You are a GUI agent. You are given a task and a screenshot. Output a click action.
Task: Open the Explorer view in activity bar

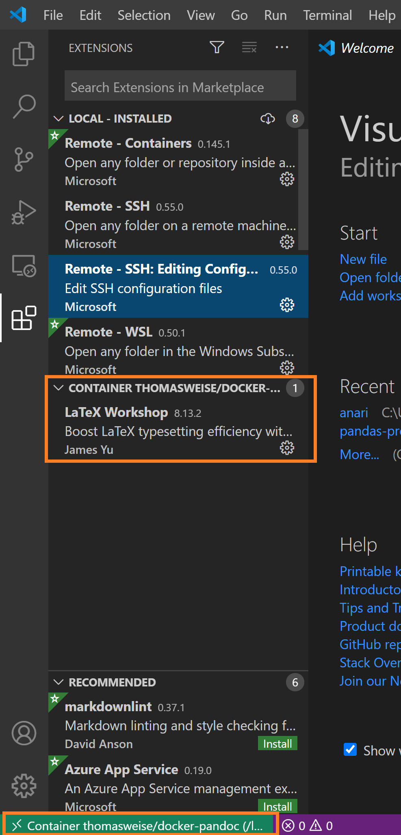[24, 54]
